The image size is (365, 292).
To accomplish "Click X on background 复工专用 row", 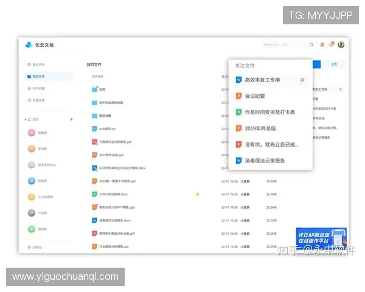I will 340,89.
